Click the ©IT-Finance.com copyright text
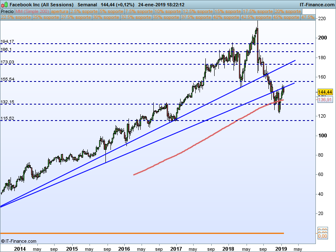This screenshot has height=252, width=336. coord(18,241)
